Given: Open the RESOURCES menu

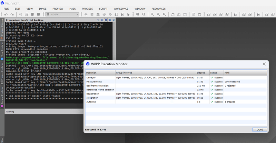Looking at the screenshot, I should pyautogui.click(x=159, y=9).
